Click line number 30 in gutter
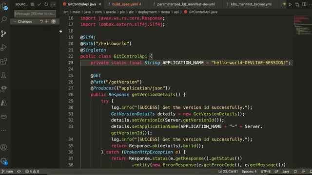 [71, 107]
